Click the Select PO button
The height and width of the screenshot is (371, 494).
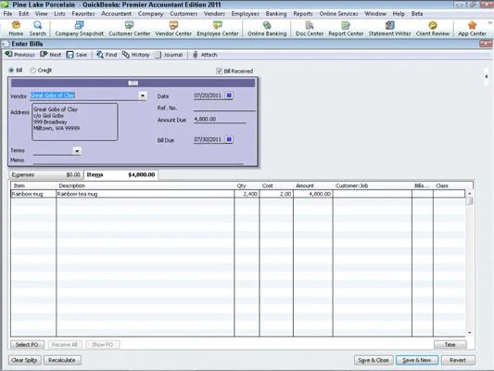27,344
